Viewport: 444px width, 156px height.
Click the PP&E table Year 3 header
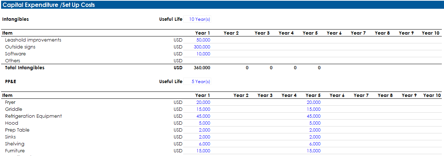point(265,95)
